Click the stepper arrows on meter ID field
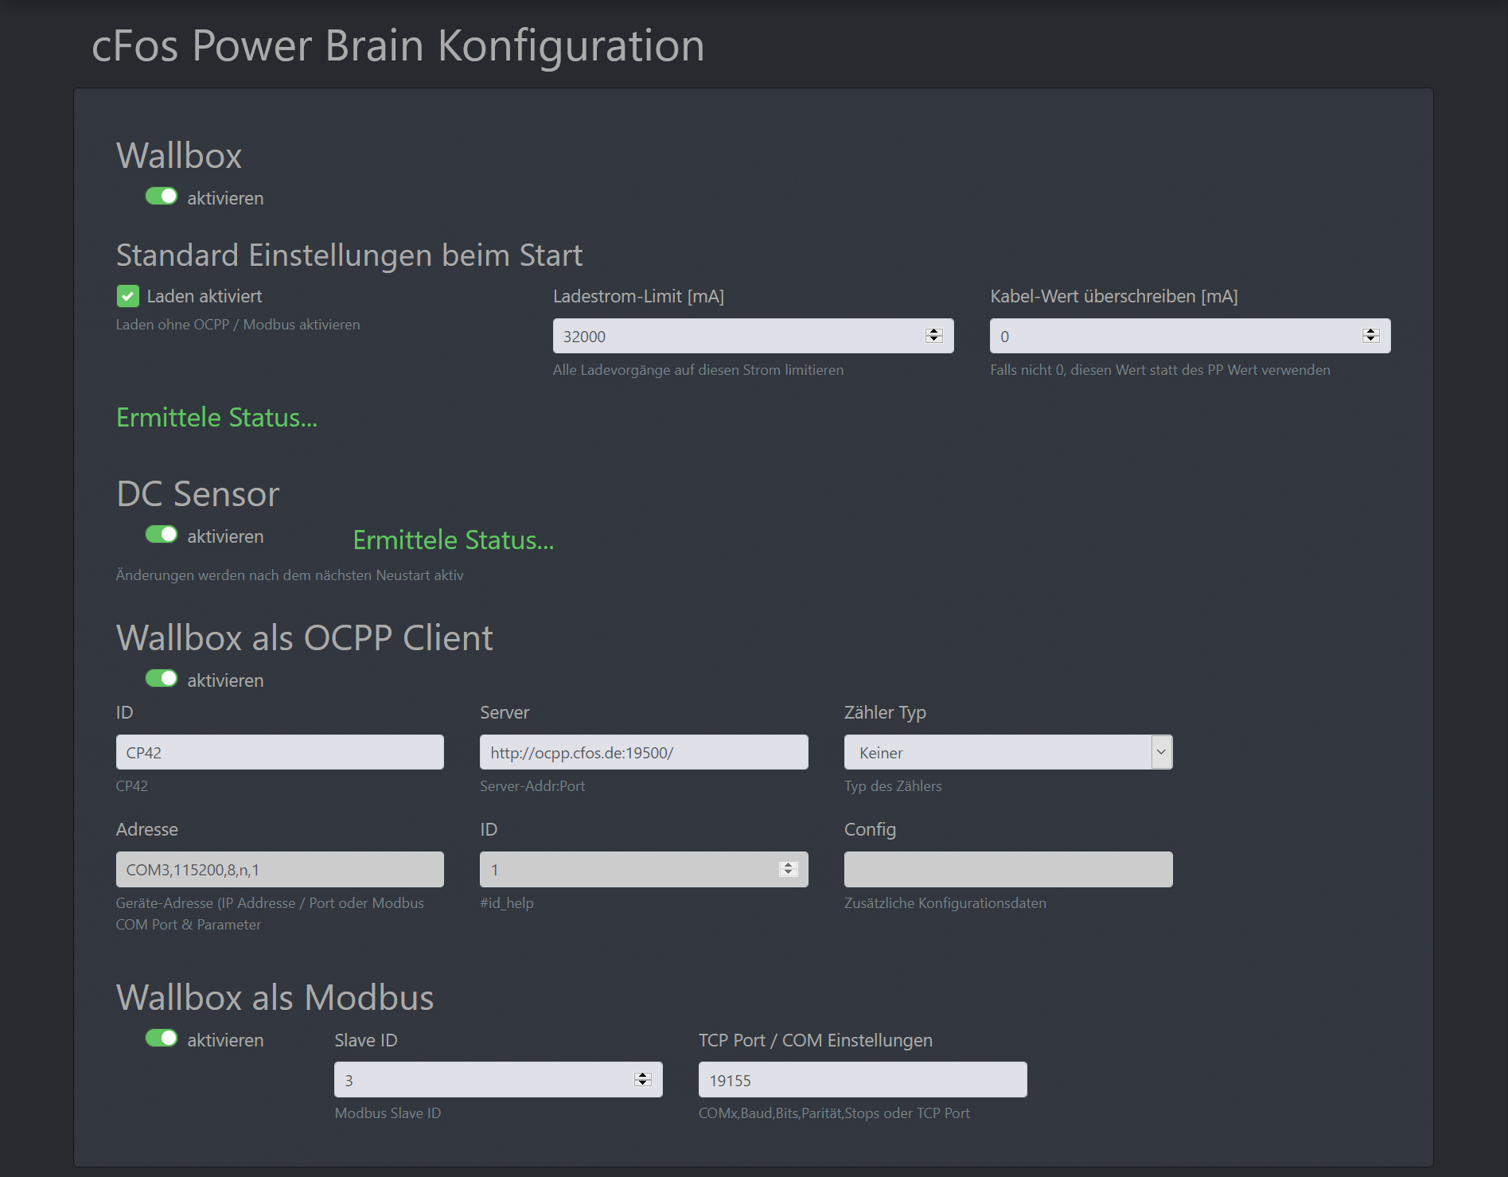The width and height of the screenshot is (1508, 1177). (789, 869)
